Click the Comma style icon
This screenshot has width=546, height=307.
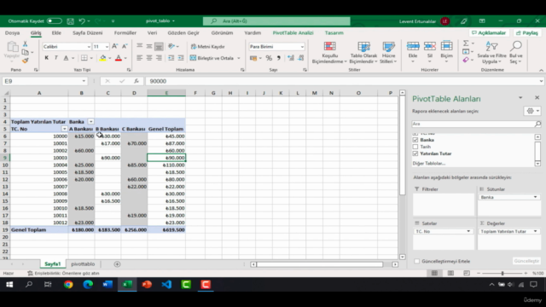pyautogui.click(x=279, y=58)
